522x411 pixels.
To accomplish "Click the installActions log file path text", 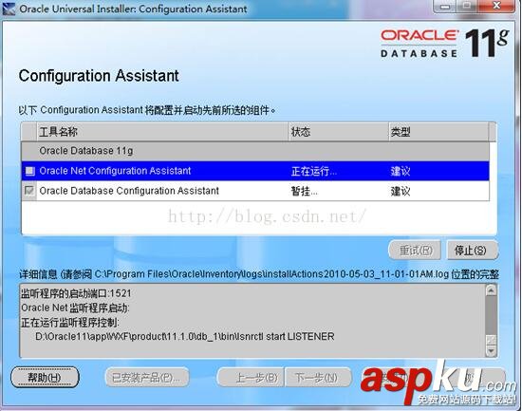I will coord(271,274).
